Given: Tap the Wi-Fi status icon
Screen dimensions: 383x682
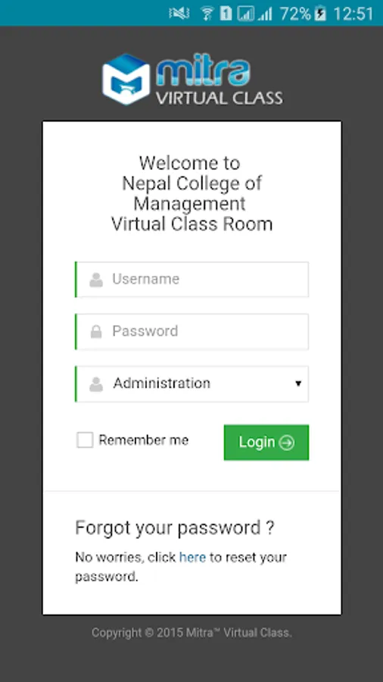Looking at the screenshot, I should point(207,14).
